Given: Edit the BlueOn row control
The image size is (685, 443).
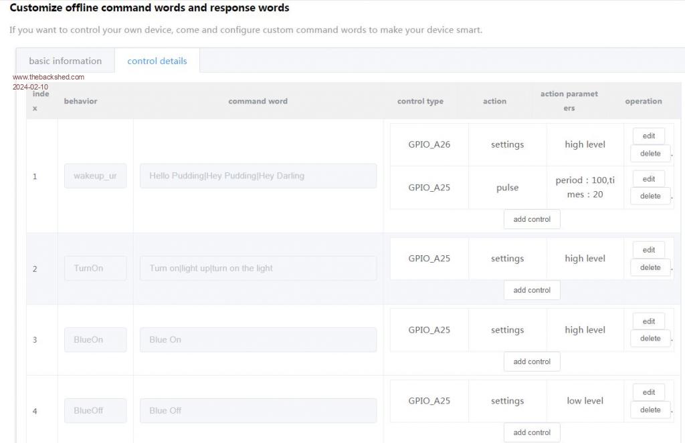Looking at the screenshot, I should 648,321.
